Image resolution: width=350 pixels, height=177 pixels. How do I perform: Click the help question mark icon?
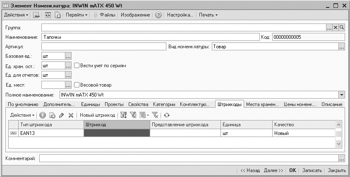coord(158,15)
